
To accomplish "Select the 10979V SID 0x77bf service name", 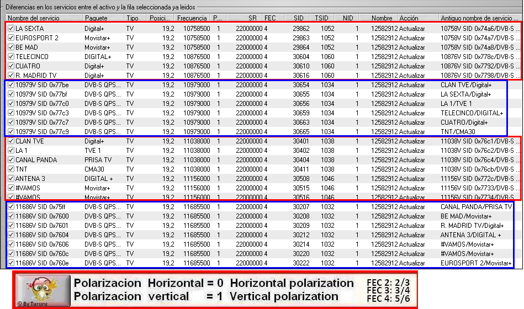I will 41,94.
